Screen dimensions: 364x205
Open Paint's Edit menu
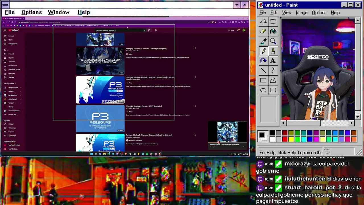click(274, 13)
